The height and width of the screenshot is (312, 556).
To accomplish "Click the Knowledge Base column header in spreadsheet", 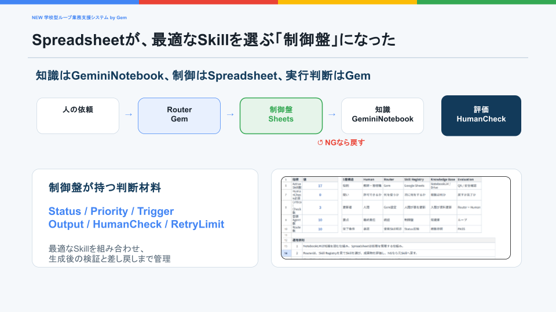I will point(442,180).
